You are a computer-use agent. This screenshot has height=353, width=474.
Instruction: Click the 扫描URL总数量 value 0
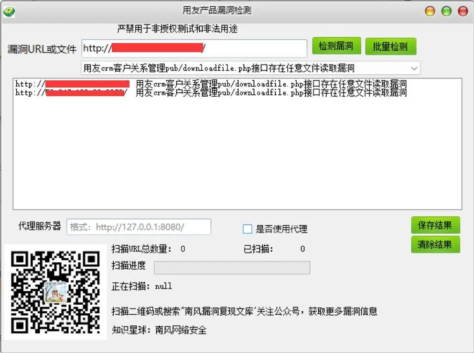pyautogui.click(x=183, y=249)
